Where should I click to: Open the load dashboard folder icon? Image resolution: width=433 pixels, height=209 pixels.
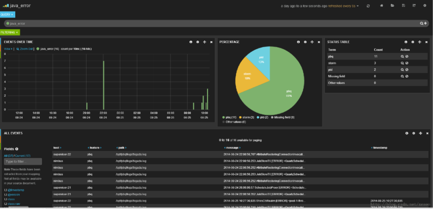point(393,6)
